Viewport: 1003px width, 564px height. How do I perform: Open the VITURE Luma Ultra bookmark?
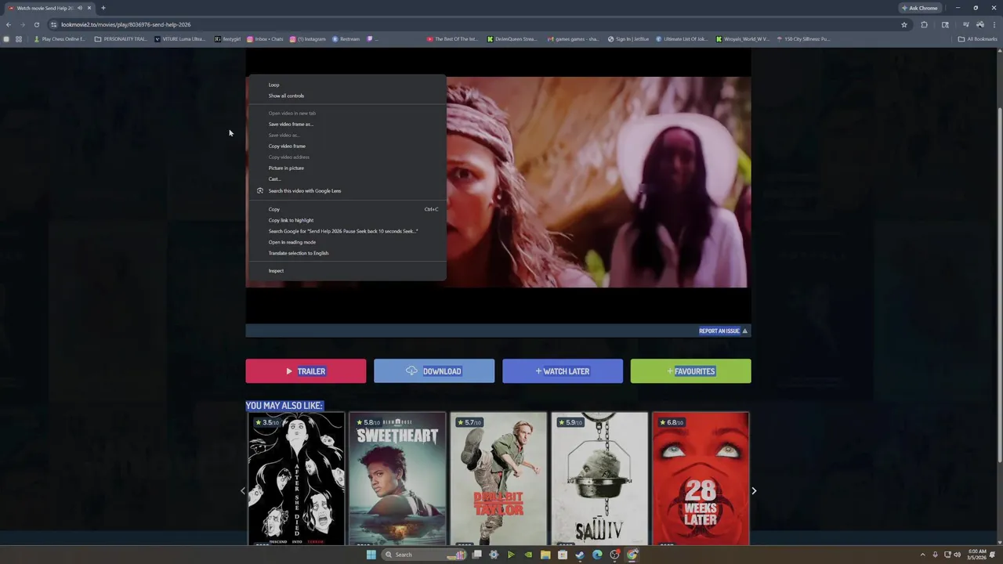(x=180, y=39)
